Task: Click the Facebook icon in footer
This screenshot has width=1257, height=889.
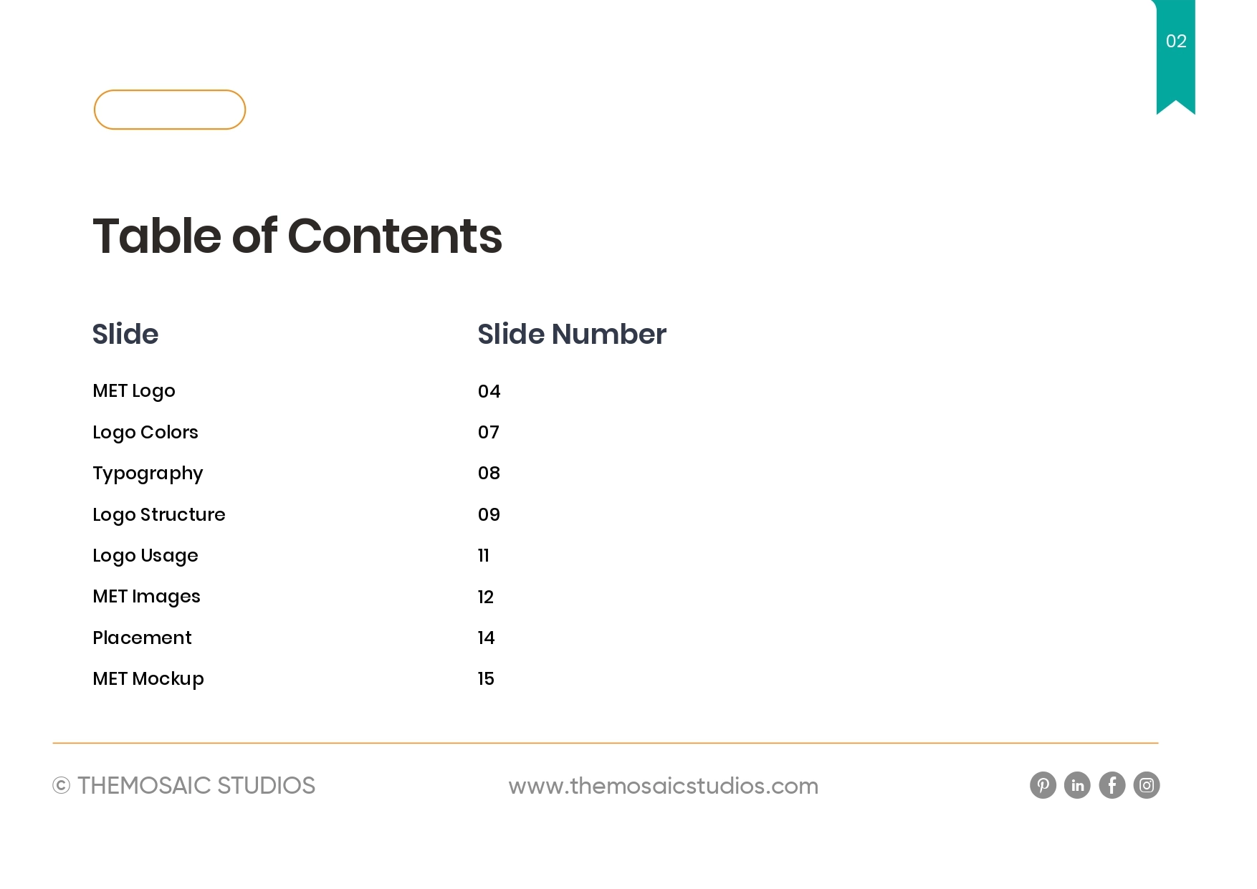Action: [1112, 785]
